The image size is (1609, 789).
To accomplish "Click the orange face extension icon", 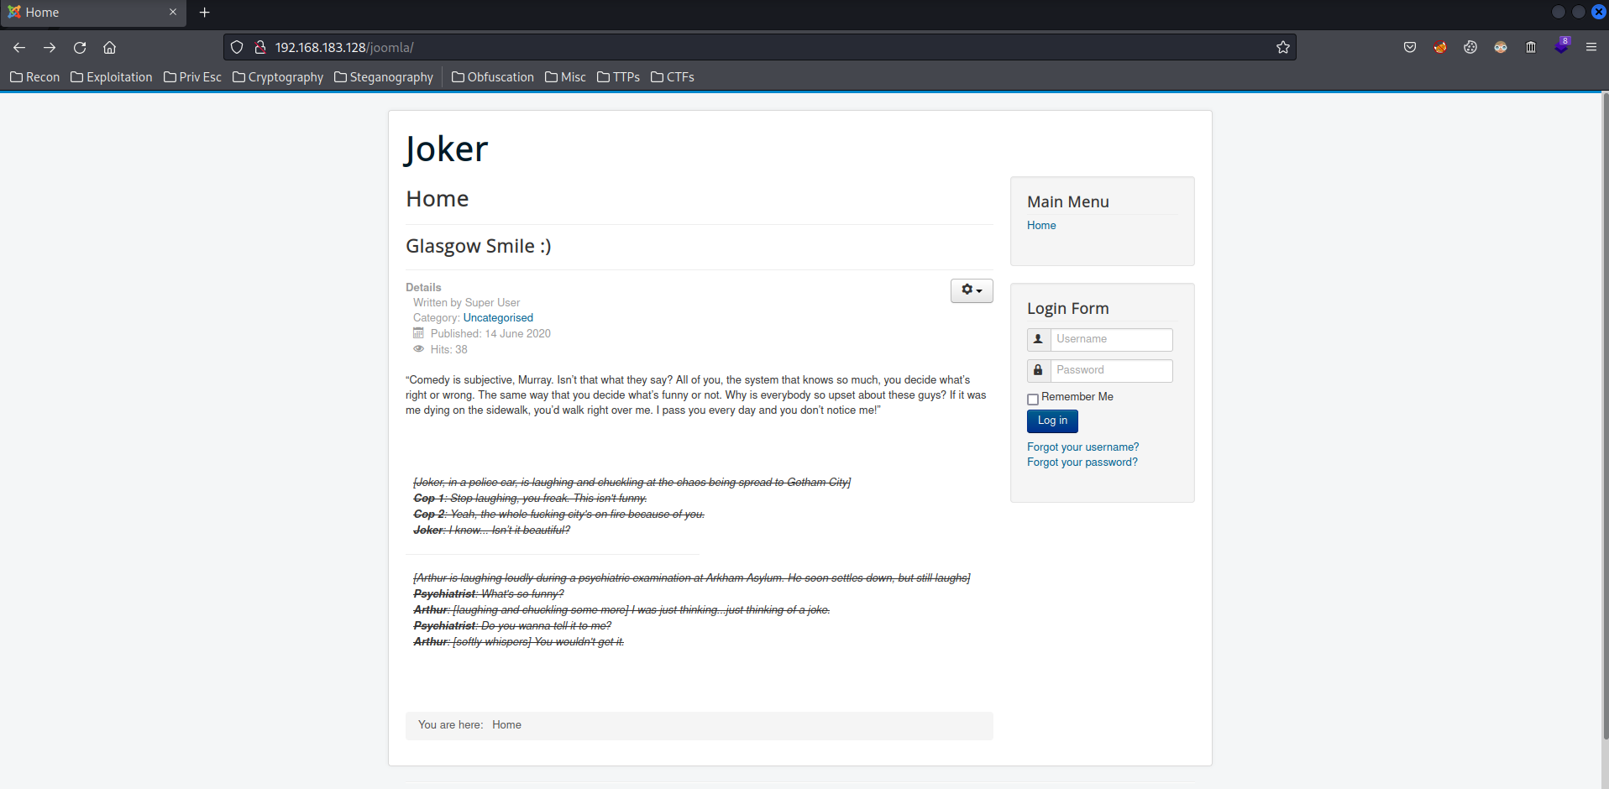I will pyautogui.click(x=1501, y=48).
